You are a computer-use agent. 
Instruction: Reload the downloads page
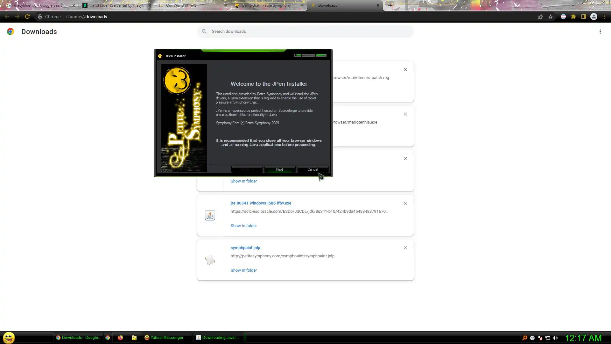click(x=27, y=17)
